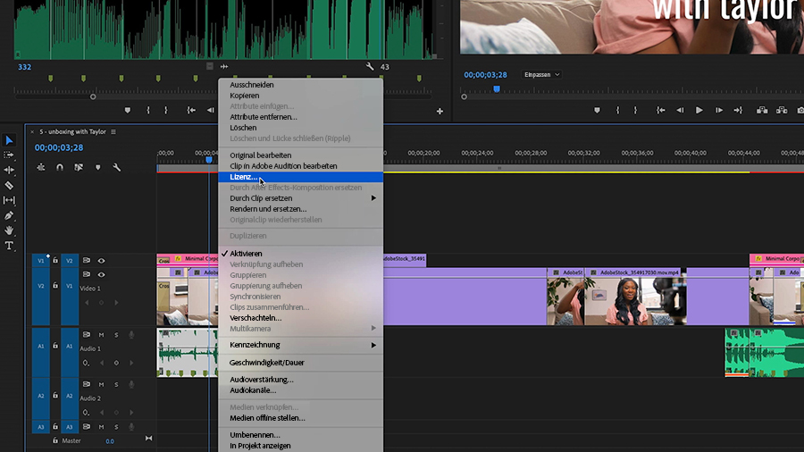
Task: Toggle lock on Audio 2 track
Action: click(54, 395)
